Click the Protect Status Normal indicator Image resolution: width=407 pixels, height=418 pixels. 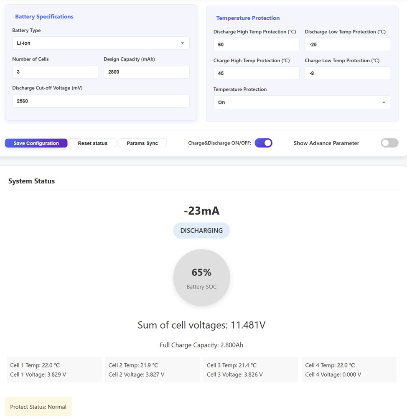tap(38, 407)
